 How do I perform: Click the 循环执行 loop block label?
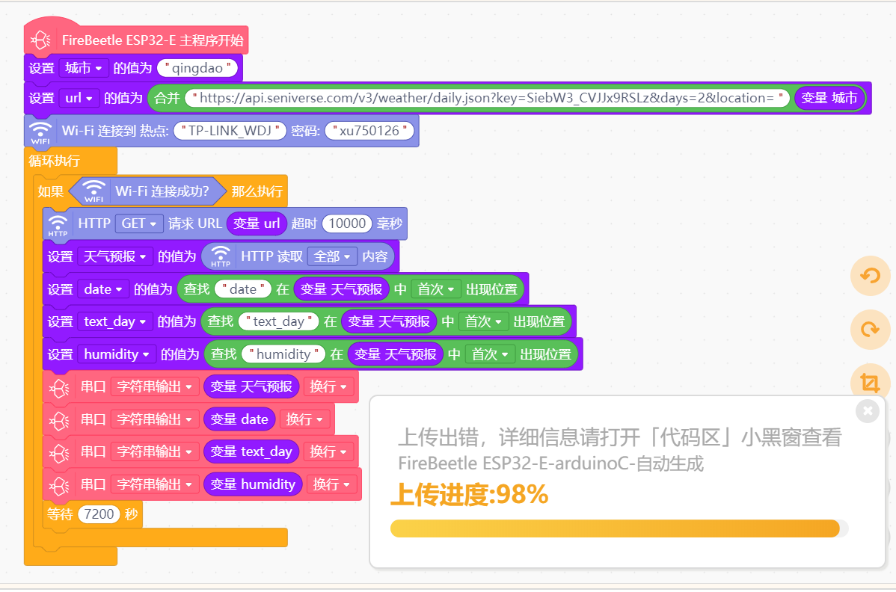[55, 161]
